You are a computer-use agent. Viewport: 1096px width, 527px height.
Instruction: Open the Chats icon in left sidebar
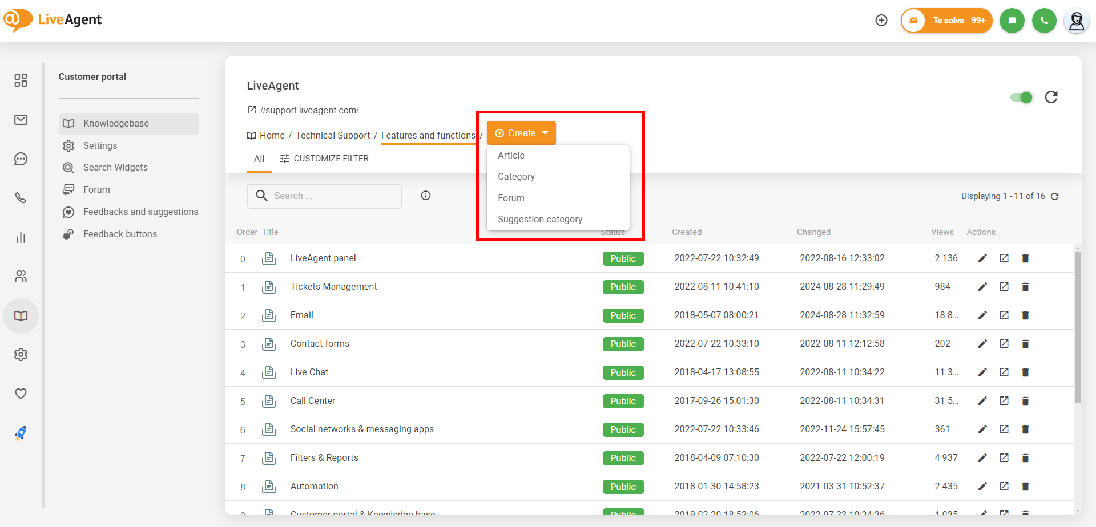[21, 159]
